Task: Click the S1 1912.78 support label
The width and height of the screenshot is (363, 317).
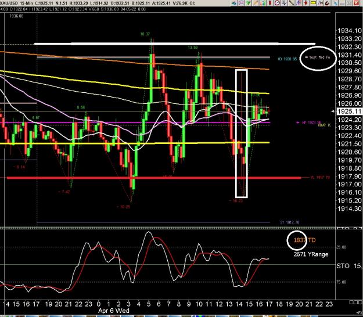Action: pos(290,222)
